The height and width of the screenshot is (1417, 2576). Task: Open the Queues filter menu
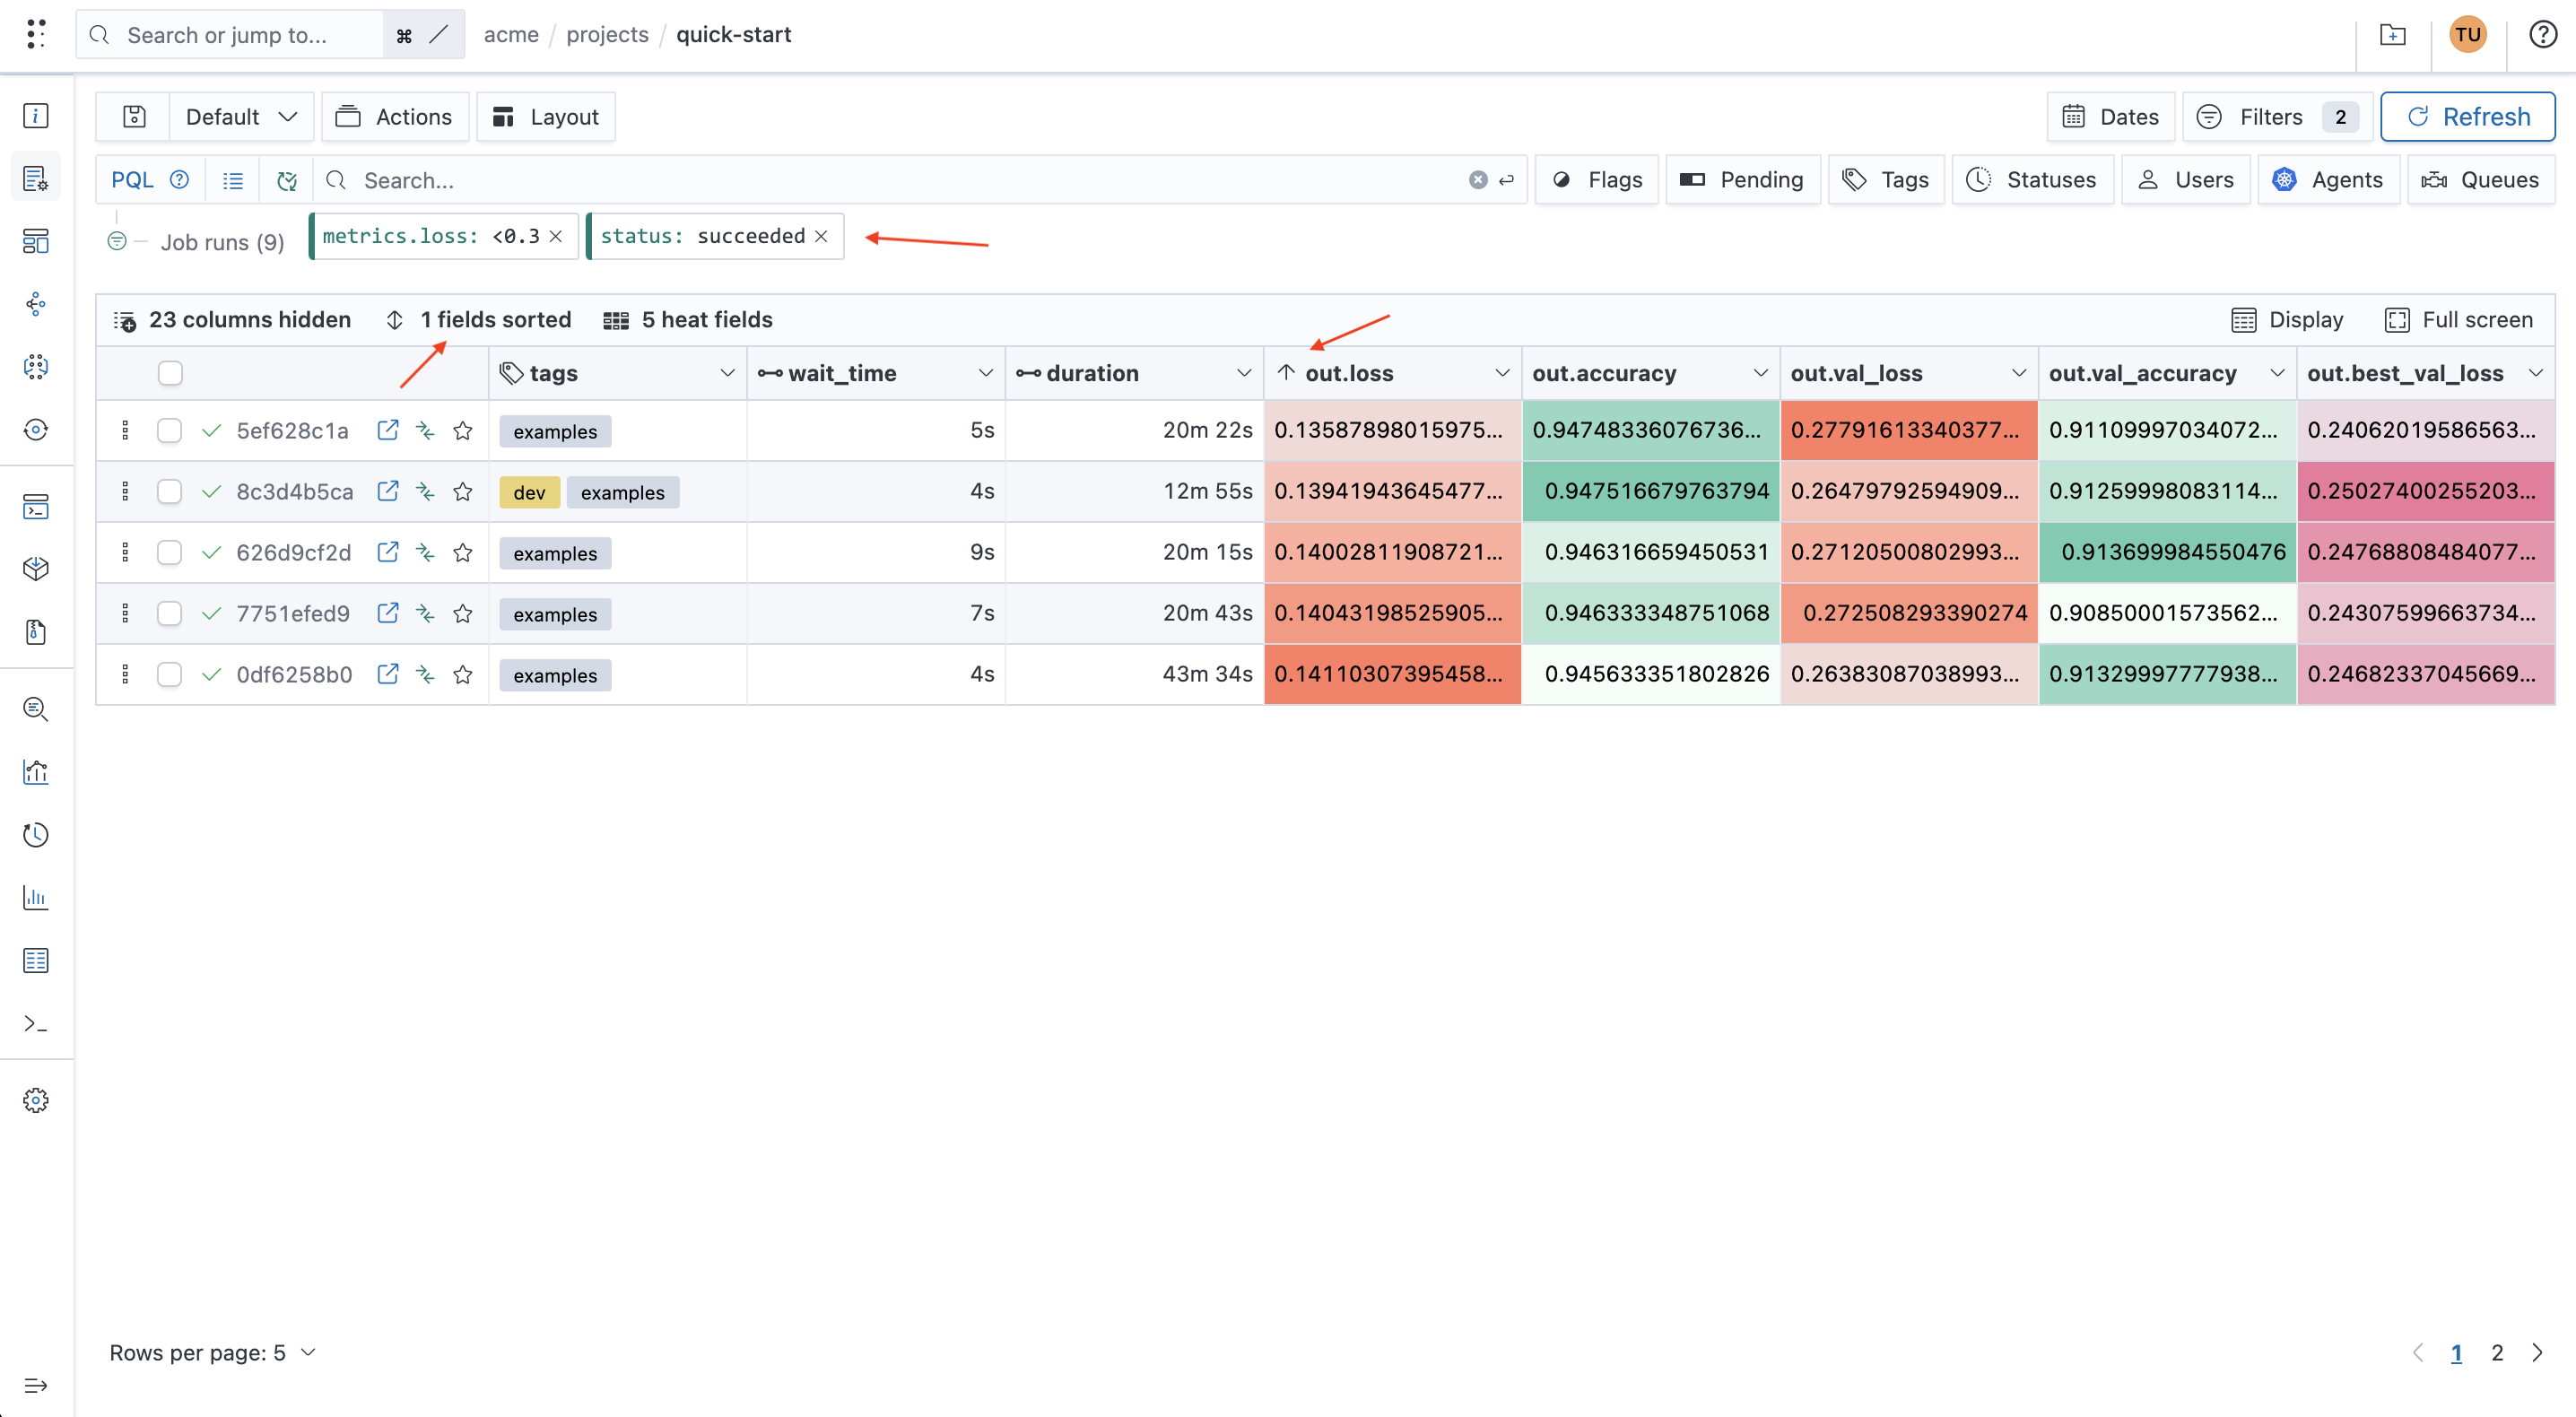[x=2480, y=180]
